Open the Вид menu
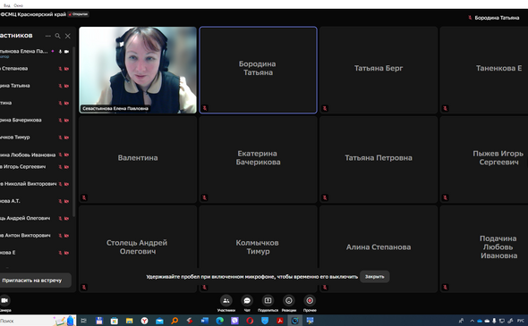The height and width of the screenshot is (326, 528). pyautogui.click(x=7, y=5)
